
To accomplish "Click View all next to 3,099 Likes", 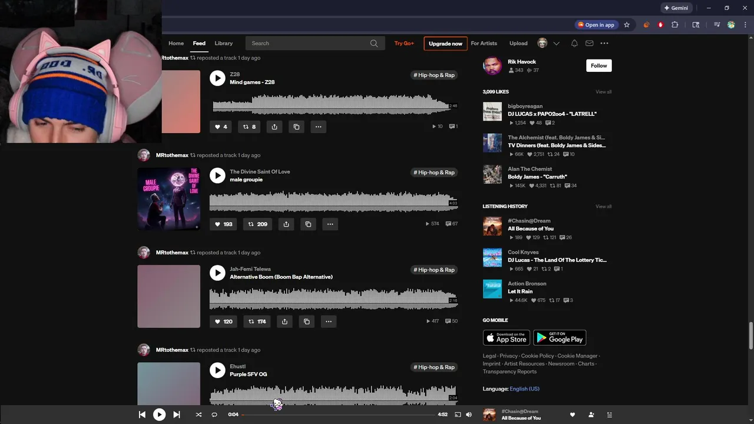I will 603,92.
